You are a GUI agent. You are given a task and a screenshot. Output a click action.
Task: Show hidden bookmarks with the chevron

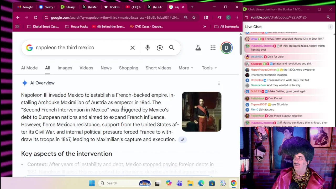[x=204, y=27]
